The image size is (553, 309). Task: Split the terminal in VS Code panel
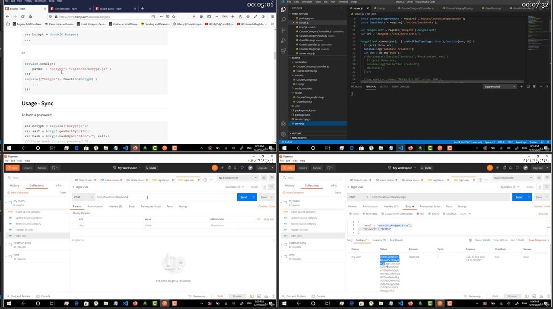(528, 86)
